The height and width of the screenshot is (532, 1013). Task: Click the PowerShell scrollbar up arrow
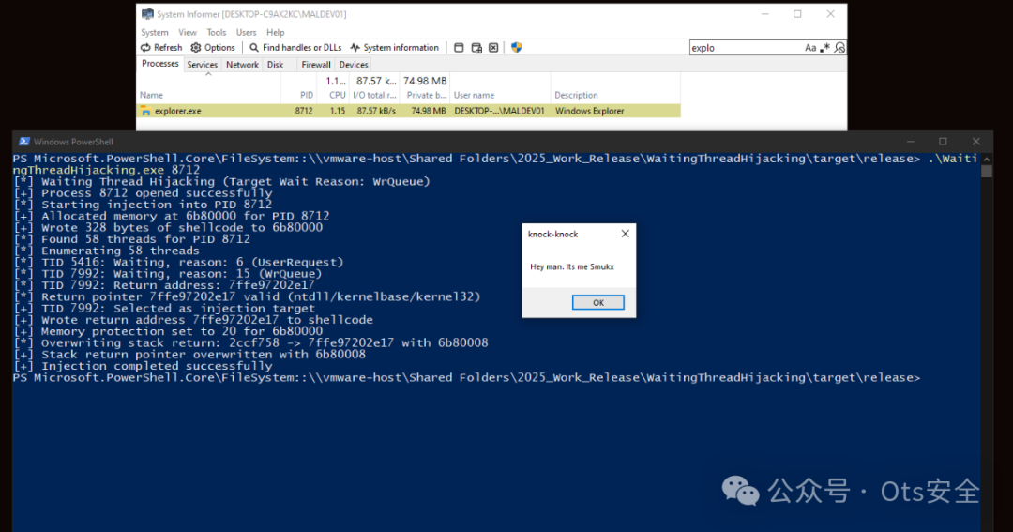point(987,159)
